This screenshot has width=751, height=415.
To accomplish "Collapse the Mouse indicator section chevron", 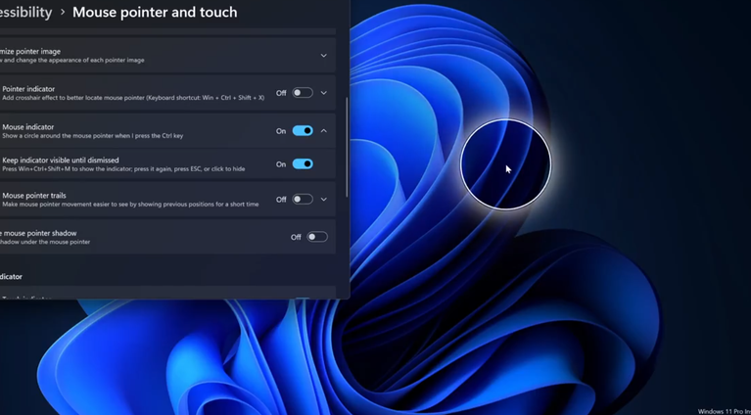I will point(324,131).
